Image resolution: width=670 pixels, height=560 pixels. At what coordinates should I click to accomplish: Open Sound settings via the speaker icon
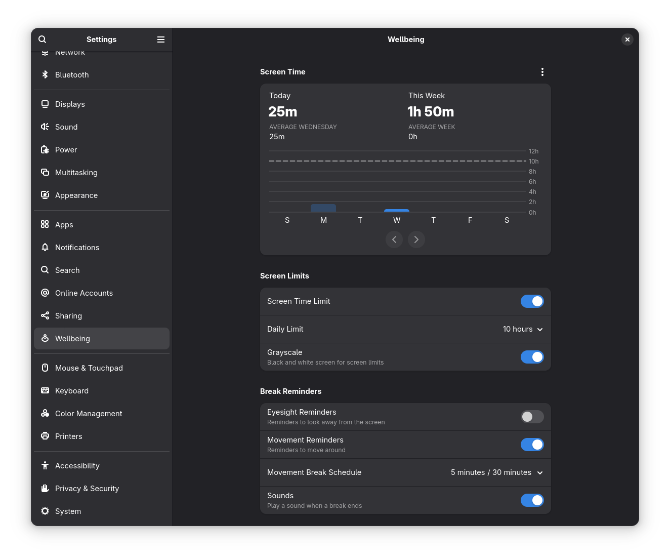click(x=45, y=127)
